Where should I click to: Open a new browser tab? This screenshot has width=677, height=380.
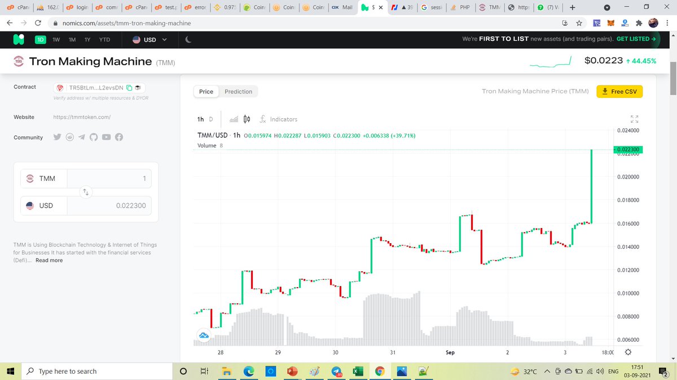click(573, 8)
